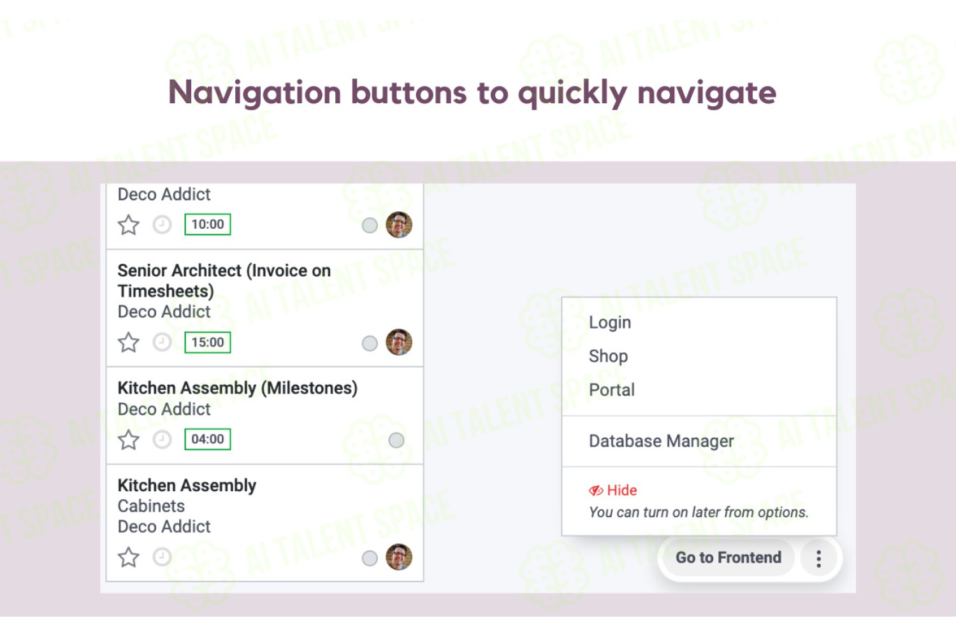This screenshot has width=956, height=637.
Task: Star the Deco Addict 10:00 task
Action: [x=129, y=225]
